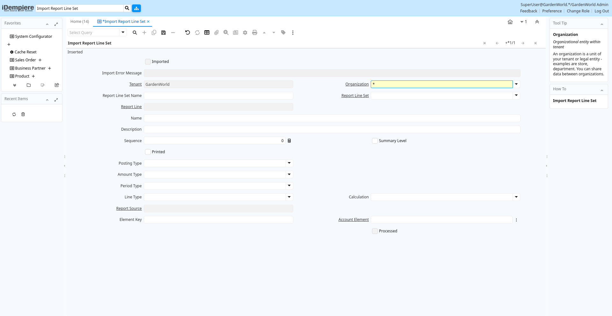Click the Home icon at top right
This screenshot has width=612, height=316.
point(510,22)
